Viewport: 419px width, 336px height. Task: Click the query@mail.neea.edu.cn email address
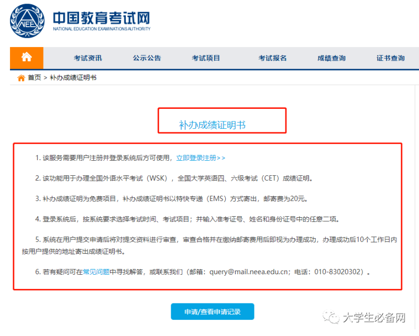pyautogui.click(x=250, y=272)
